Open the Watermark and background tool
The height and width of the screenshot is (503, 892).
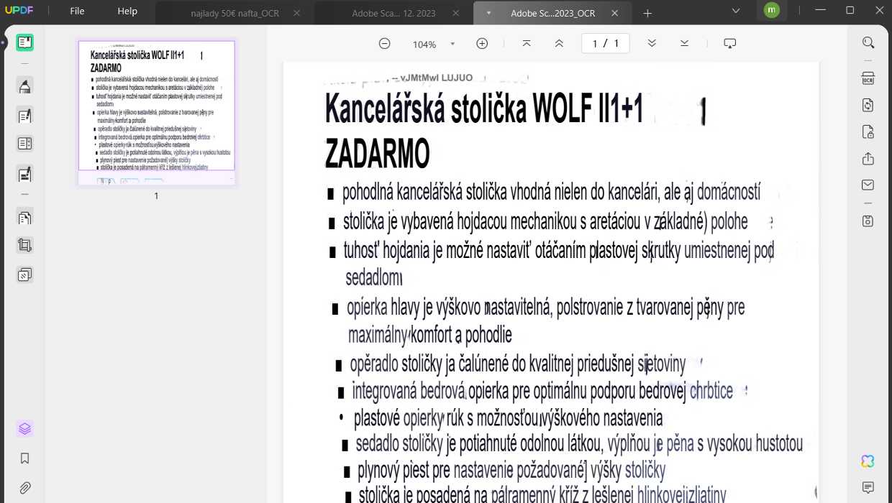[x=24, y=274]
